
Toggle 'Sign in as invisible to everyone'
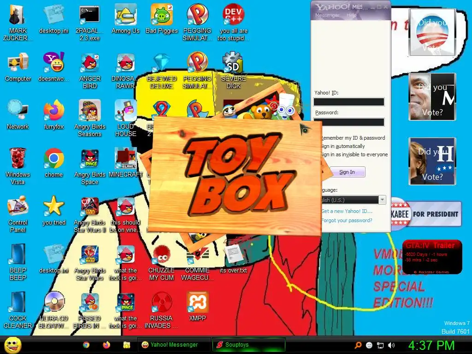(355, 154)
